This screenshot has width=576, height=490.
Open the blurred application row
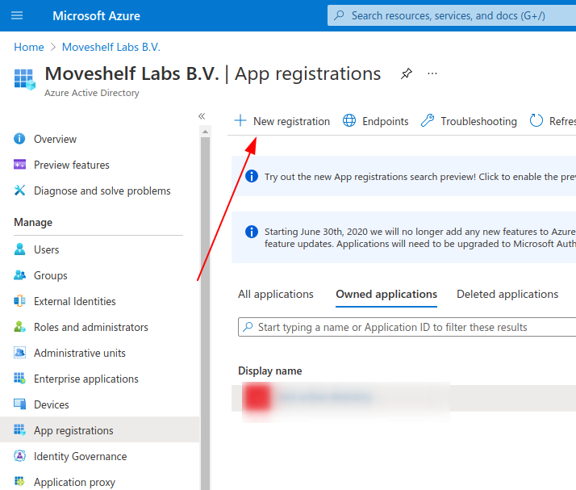coord(403,398)
